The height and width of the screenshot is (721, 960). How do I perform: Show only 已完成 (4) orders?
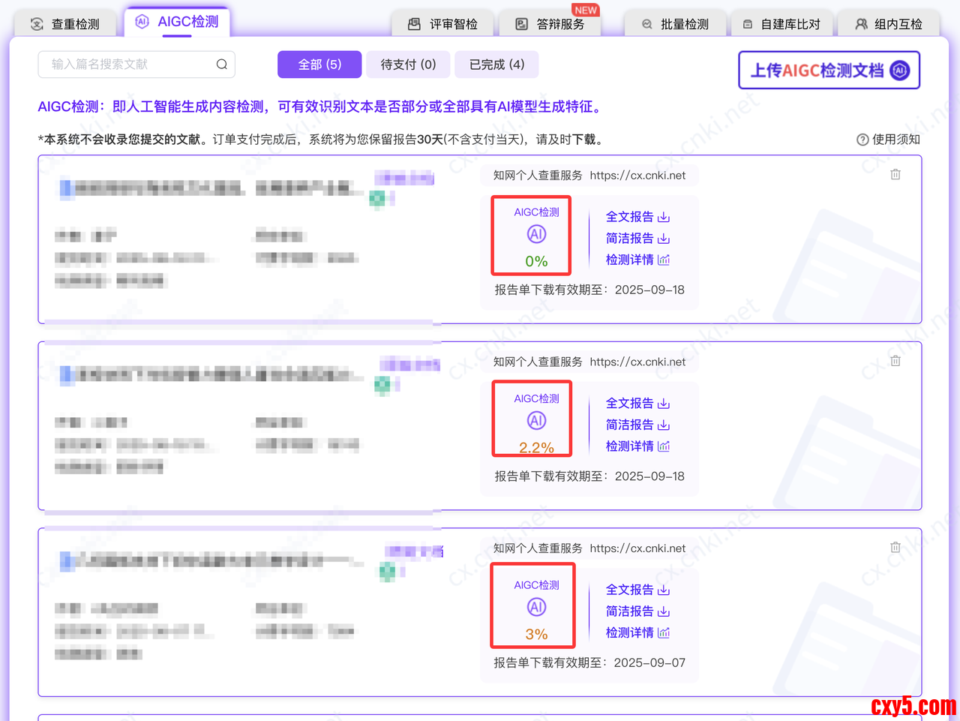496,65
